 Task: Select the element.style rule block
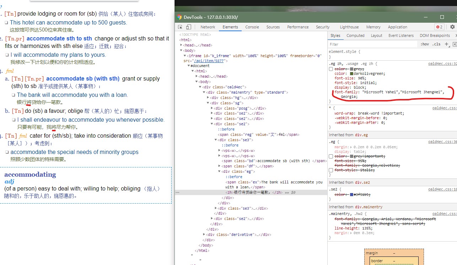coord(392,54)
